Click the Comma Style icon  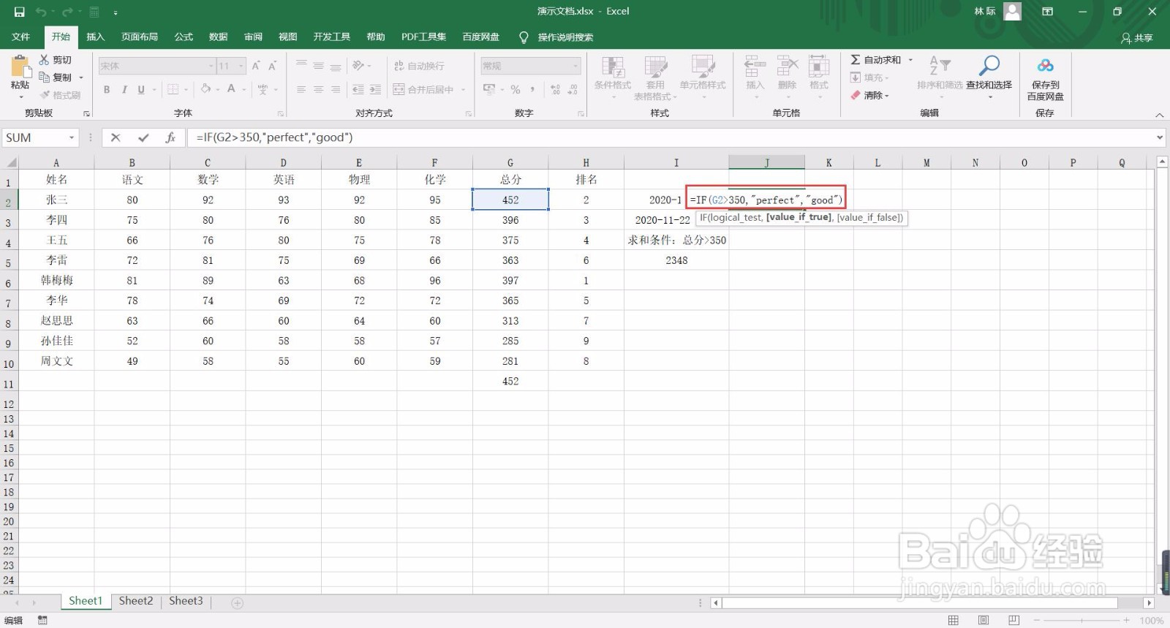(532, 89)
